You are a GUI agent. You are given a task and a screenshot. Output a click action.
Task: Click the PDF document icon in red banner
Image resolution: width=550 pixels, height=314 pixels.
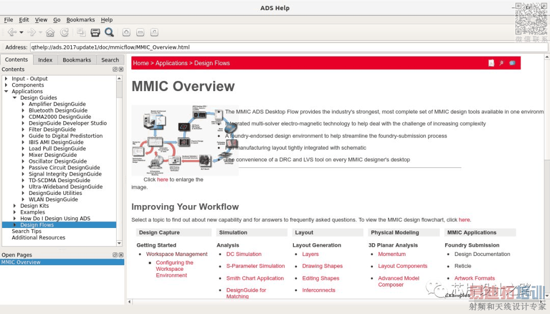(x=491, y=63)
